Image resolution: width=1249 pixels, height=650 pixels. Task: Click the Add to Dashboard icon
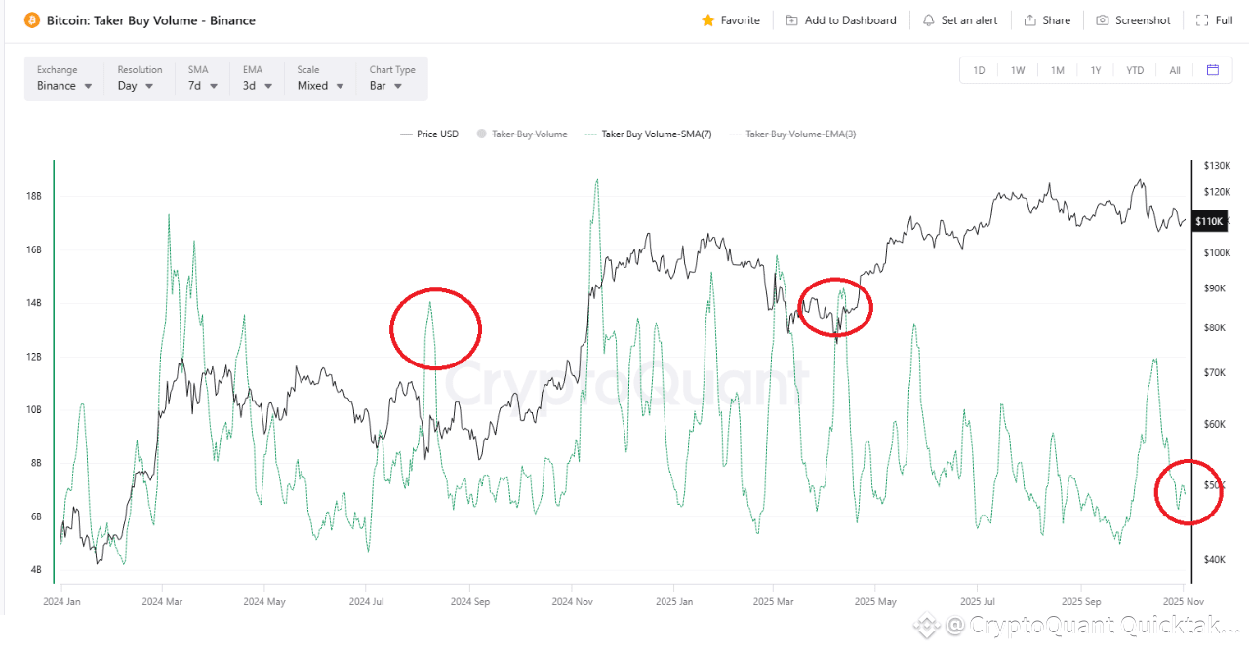pyautogui.click(x=791, y=20)
